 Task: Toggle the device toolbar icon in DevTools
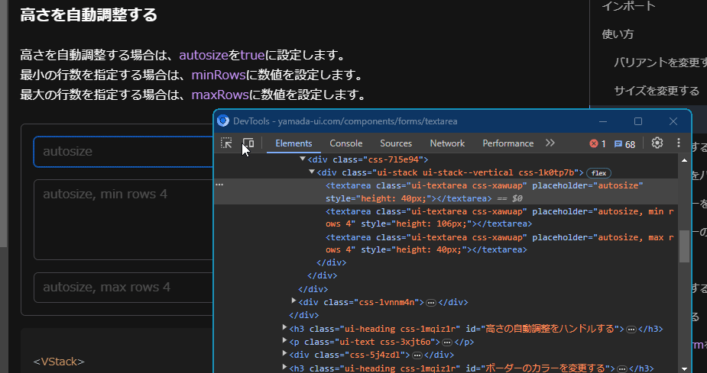click(x=248, y=143)
